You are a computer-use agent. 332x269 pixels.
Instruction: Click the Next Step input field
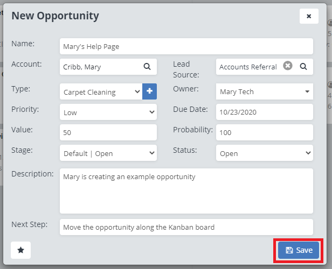[x=186, y=227]
